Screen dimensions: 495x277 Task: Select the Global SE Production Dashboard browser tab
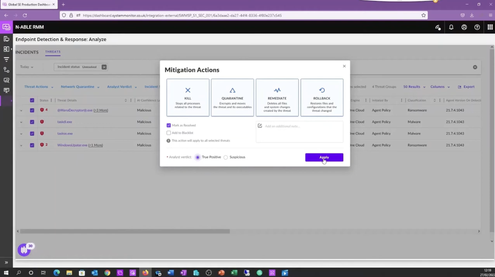click(x=29, y=5)
